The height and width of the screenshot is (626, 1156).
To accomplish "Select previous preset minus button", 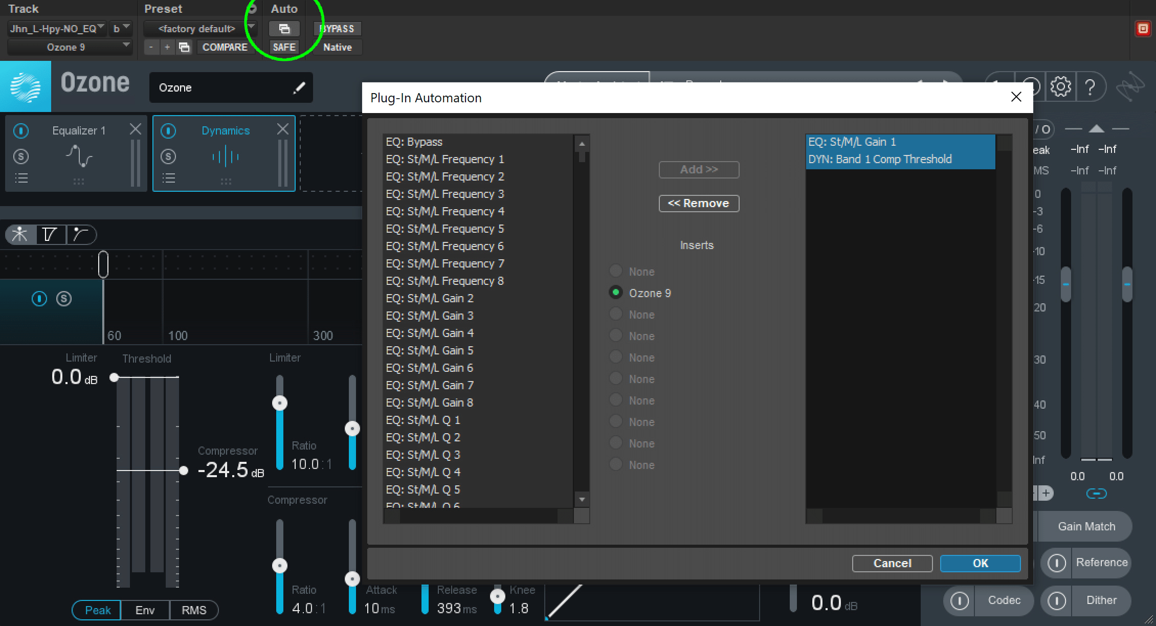I will pyautogui.click(x=151, y=47).
